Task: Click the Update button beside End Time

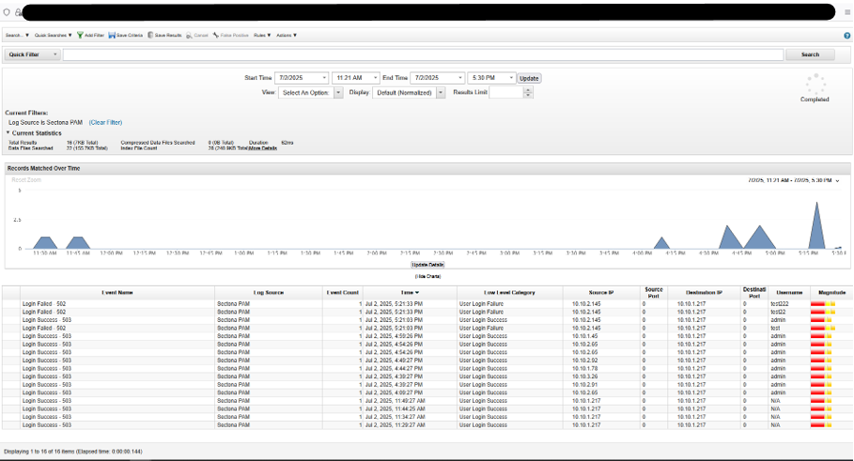Action: click(x=529, y=78)
